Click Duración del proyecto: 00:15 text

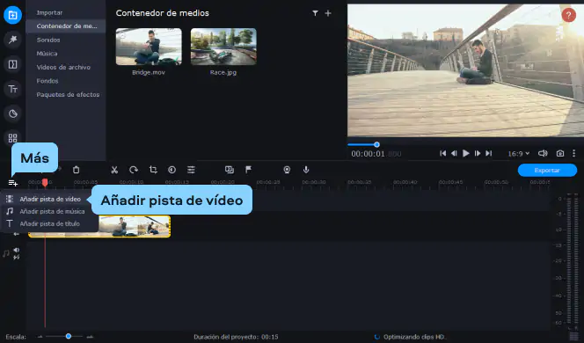pyautogui.click(x=236, y=337)
